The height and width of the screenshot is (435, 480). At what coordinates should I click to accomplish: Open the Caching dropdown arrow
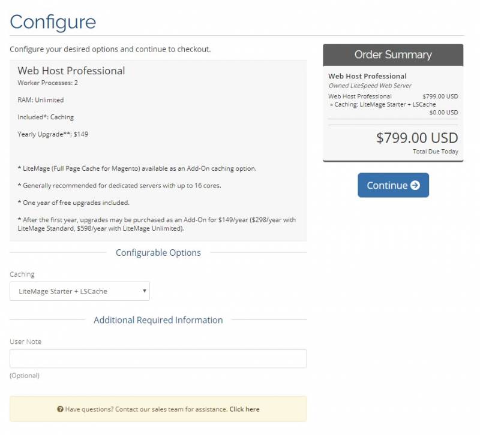point(145,291)
